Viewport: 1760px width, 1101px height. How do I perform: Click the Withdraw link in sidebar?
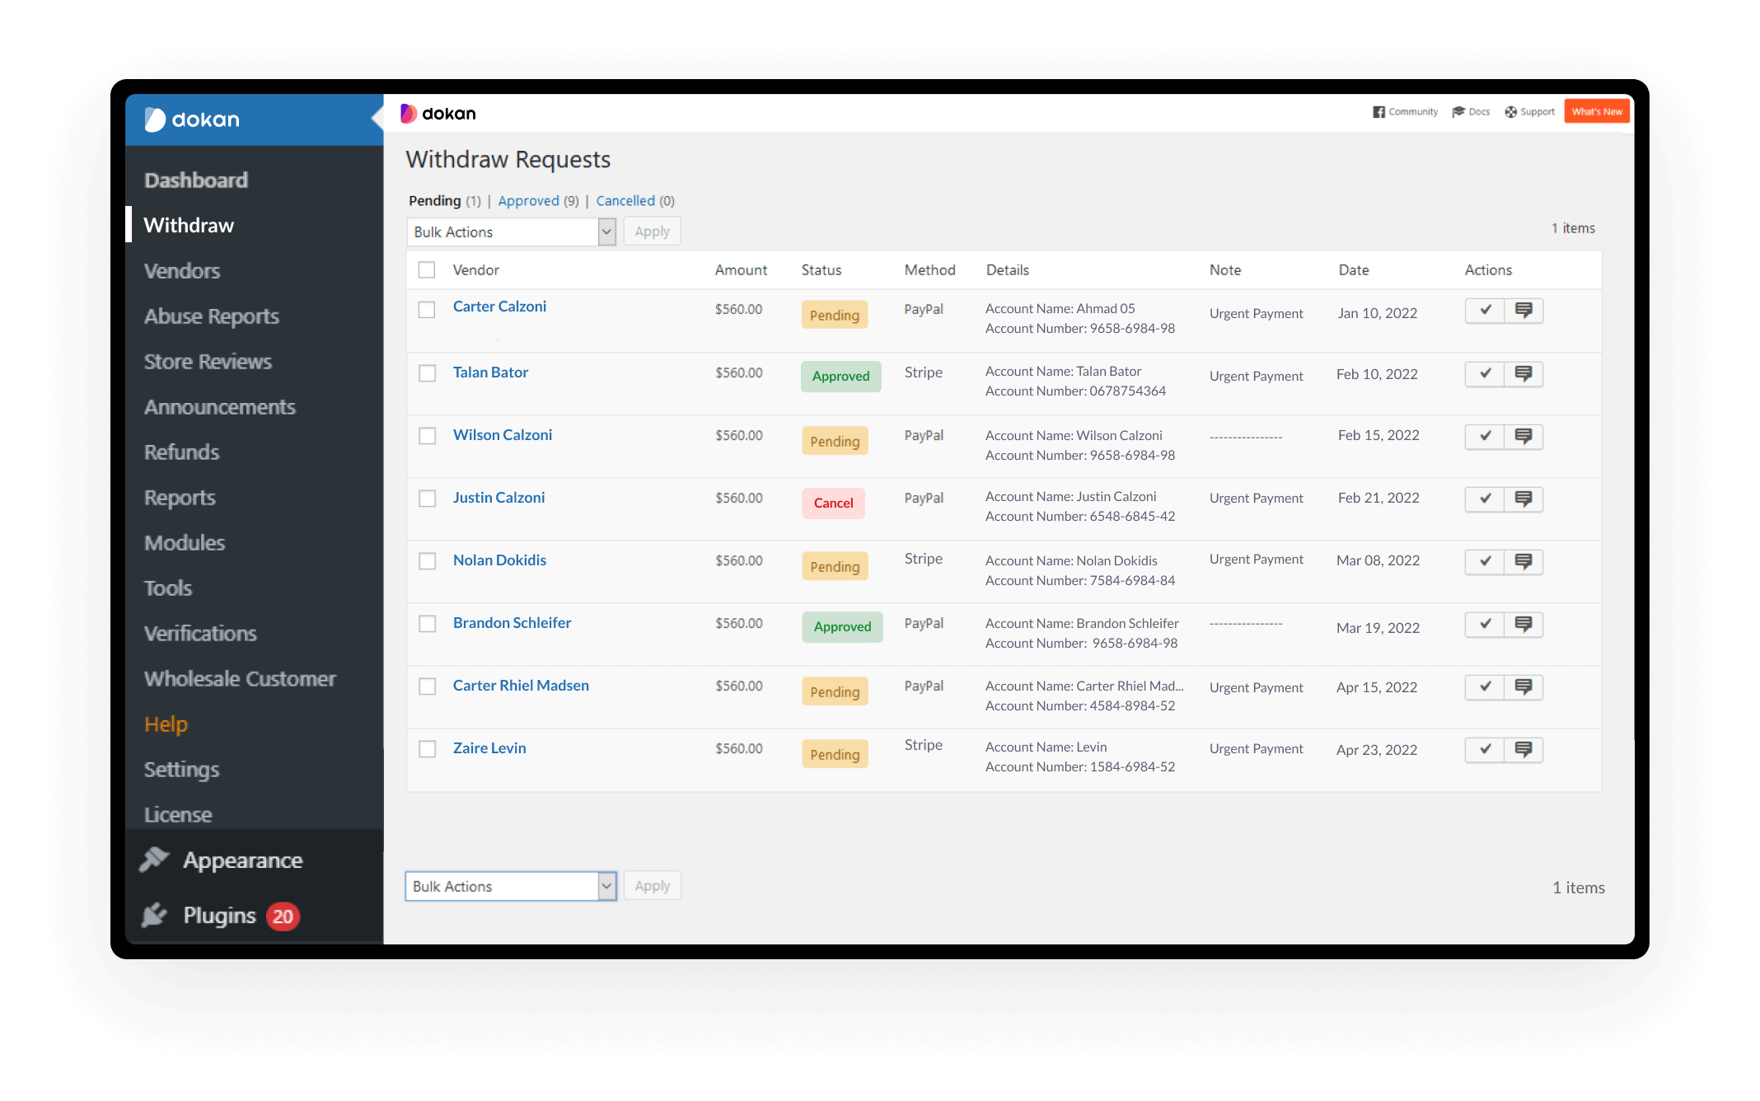(x=189, y=223)
